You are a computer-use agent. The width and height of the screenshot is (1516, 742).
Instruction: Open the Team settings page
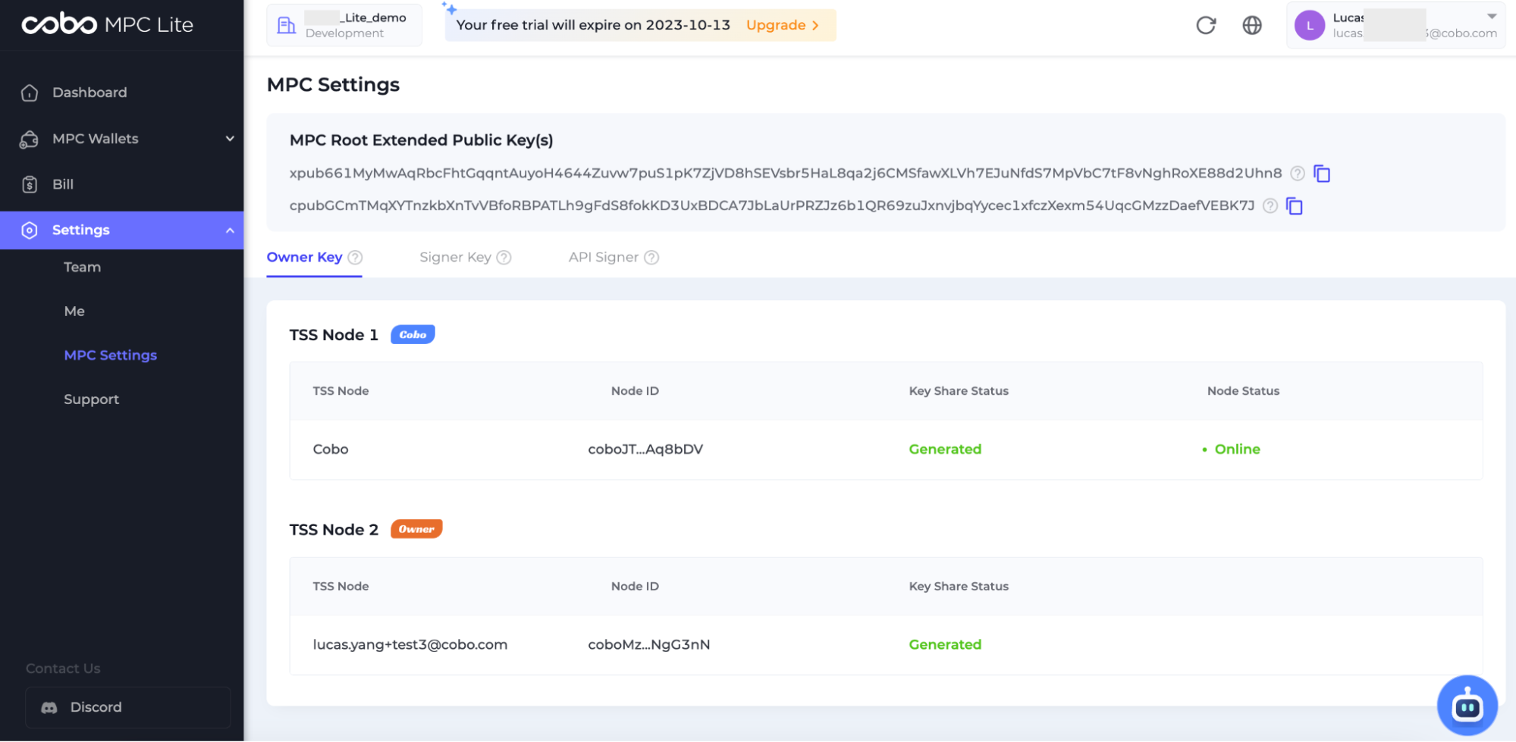82,268
